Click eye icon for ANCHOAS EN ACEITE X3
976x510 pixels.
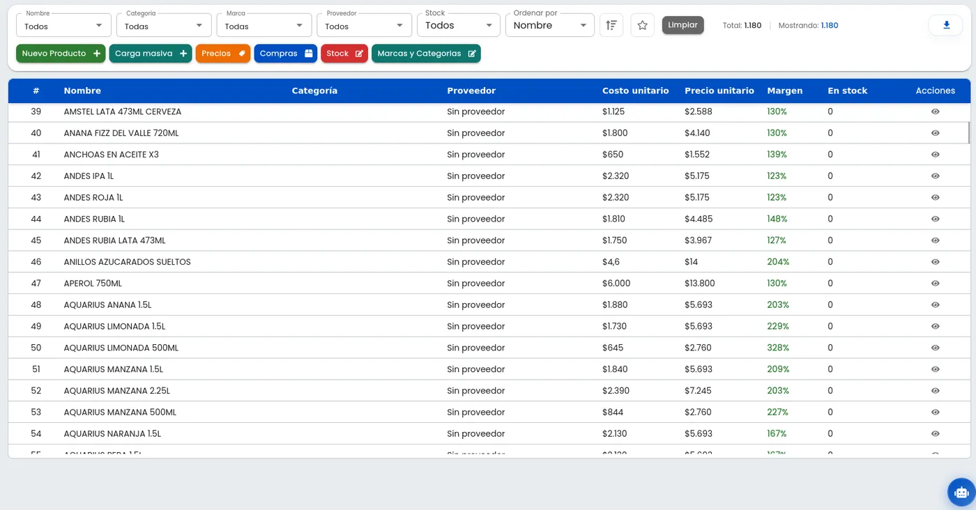(x=935, y=155)
